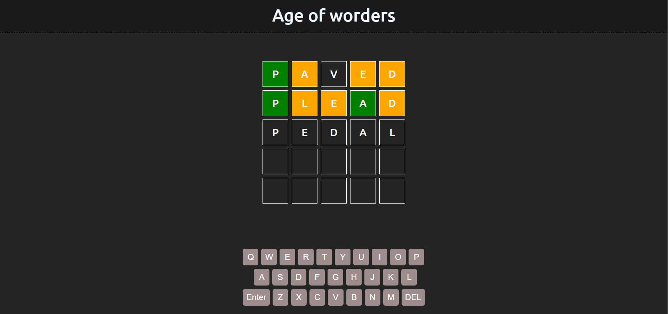
Task: Click the green A tile in PLEAD row
Action: coord(363,103)
